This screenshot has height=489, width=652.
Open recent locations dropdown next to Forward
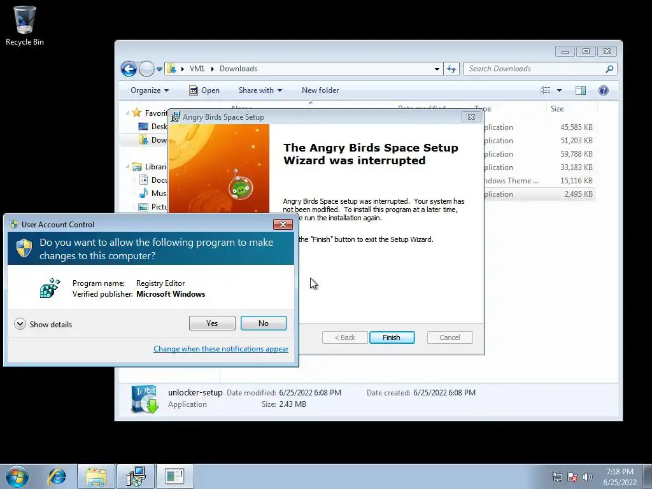click(160, 69)
